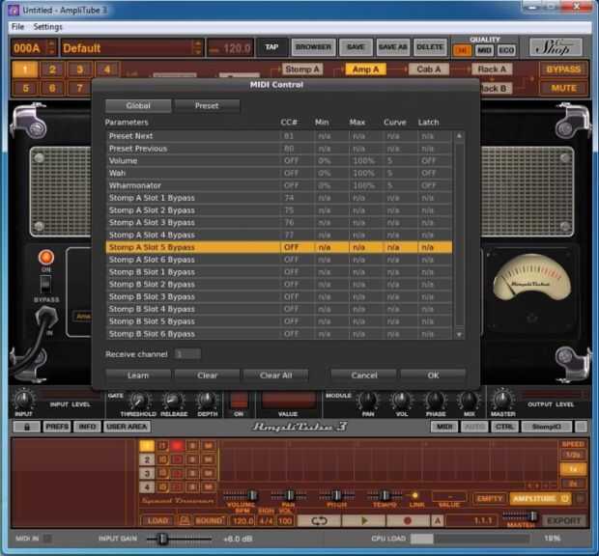Click the Clear All button

[274, 375]
